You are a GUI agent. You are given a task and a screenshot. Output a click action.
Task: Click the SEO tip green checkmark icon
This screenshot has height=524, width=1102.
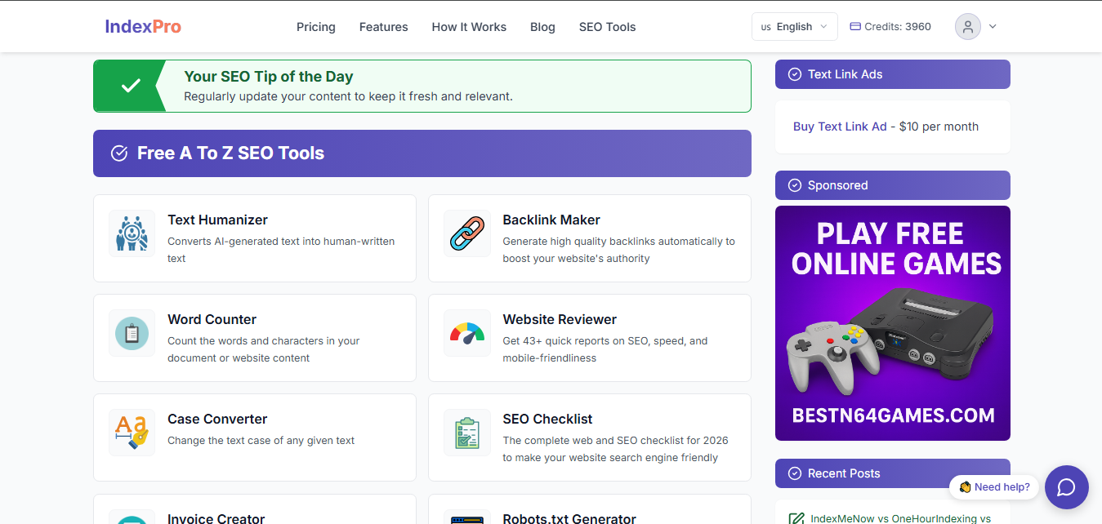(131, 86)
